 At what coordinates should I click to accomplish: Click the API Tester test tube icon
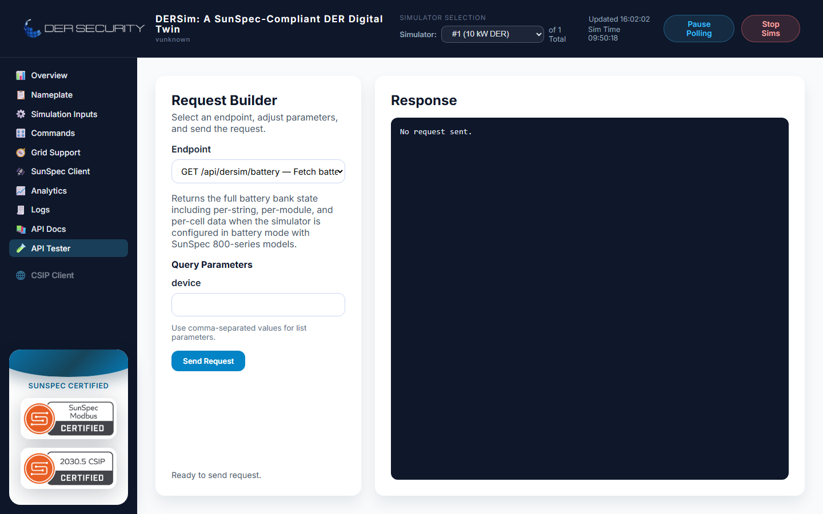(21, 248)
